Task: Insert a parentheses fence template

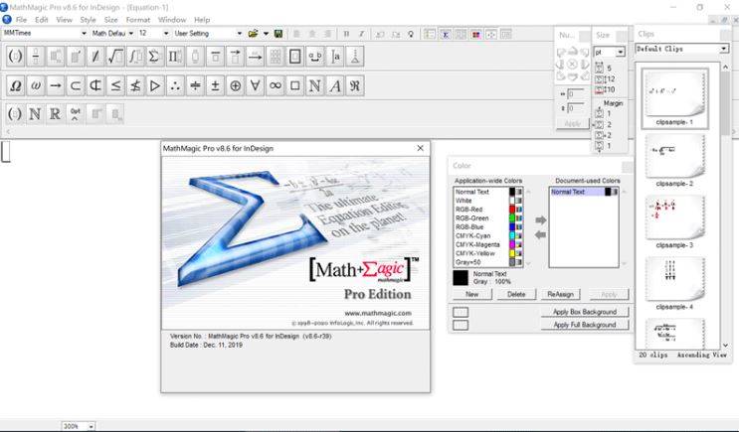Action: [x=15, y=57]
